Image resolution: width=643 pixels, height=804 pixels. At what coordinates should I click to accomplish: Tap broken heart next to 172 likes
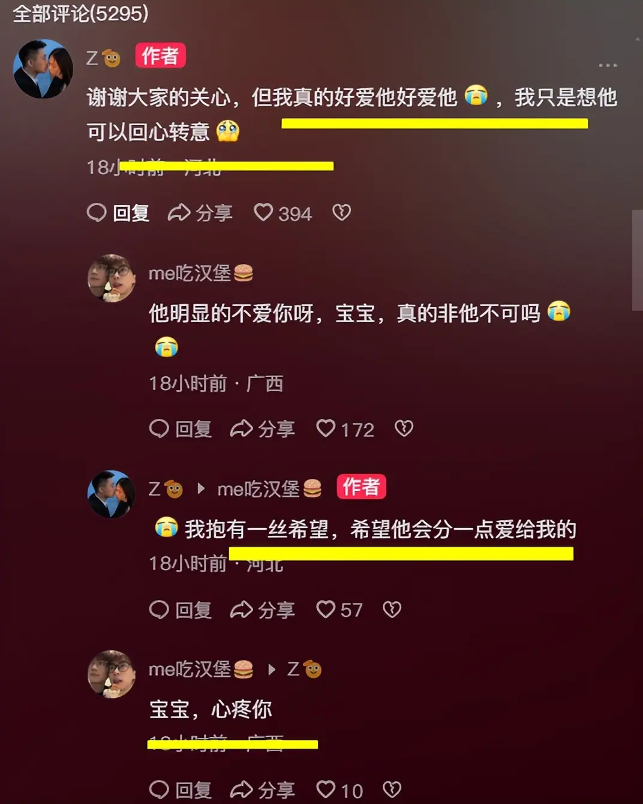[x=404, y=428]
